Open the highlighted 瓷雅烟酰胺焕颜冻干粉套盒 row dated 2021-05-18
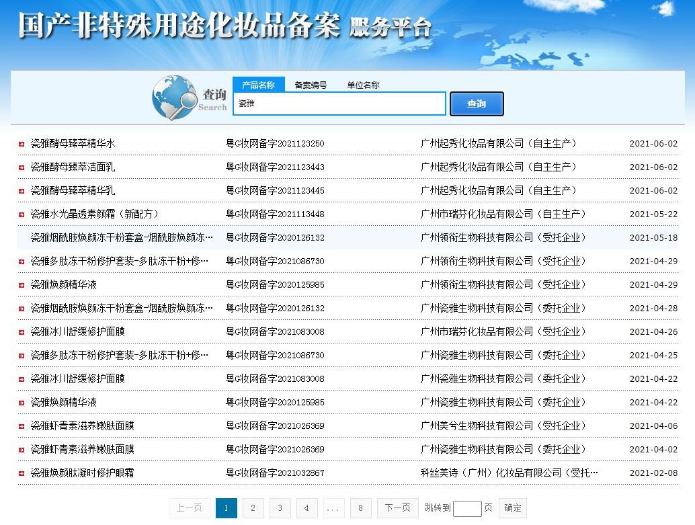Viewport: 695px width, 525px height. [x=122, y=238]
